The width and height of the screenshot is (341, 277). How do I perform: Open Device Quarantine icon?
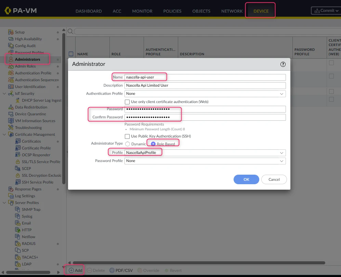tap(11, 114)
